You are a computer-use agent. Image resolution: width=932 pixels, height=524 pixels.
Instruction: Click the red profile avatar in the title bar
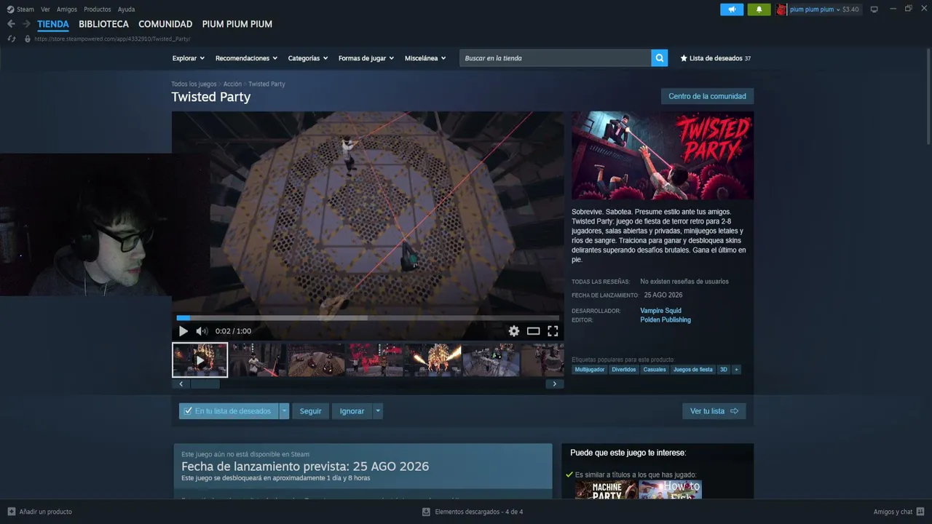[x=781, y=9]
